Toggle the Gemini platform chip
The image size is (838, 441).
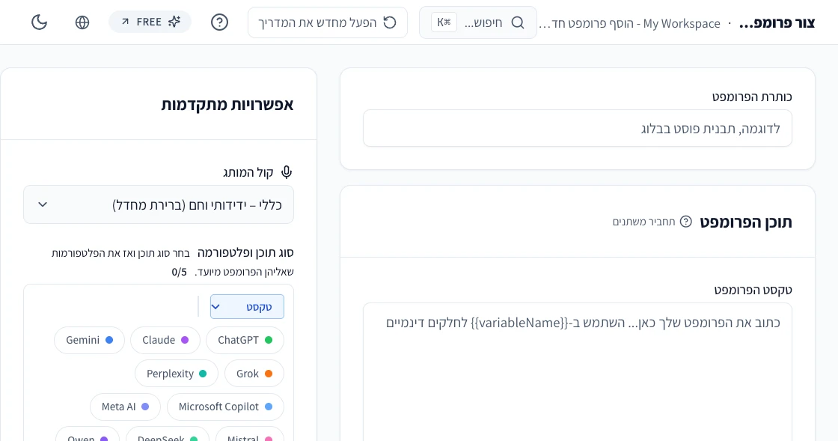coord(89,340)
